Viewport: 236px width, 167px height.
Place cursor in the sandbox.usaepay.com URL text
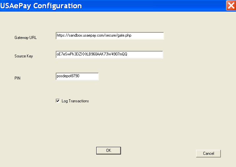click(94, 36)
